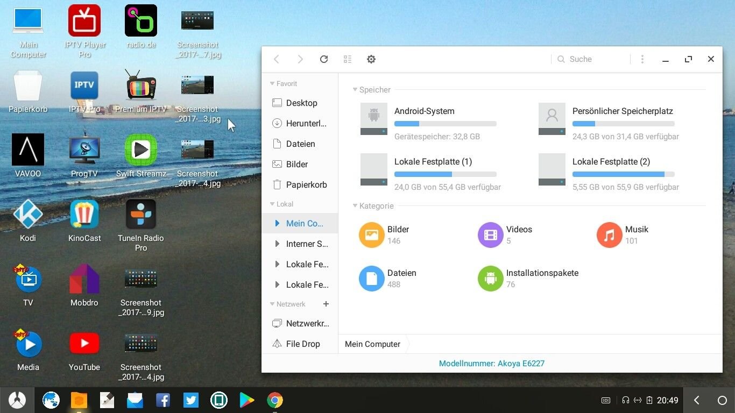Open the Android-System storage drive
Screen dimensions: 735x413
428,123
